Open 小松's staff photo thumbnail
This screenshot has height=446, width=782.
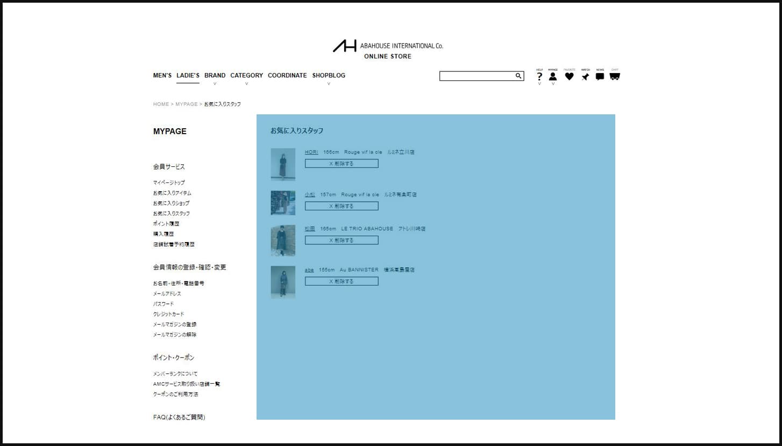[x=283, y=203]
